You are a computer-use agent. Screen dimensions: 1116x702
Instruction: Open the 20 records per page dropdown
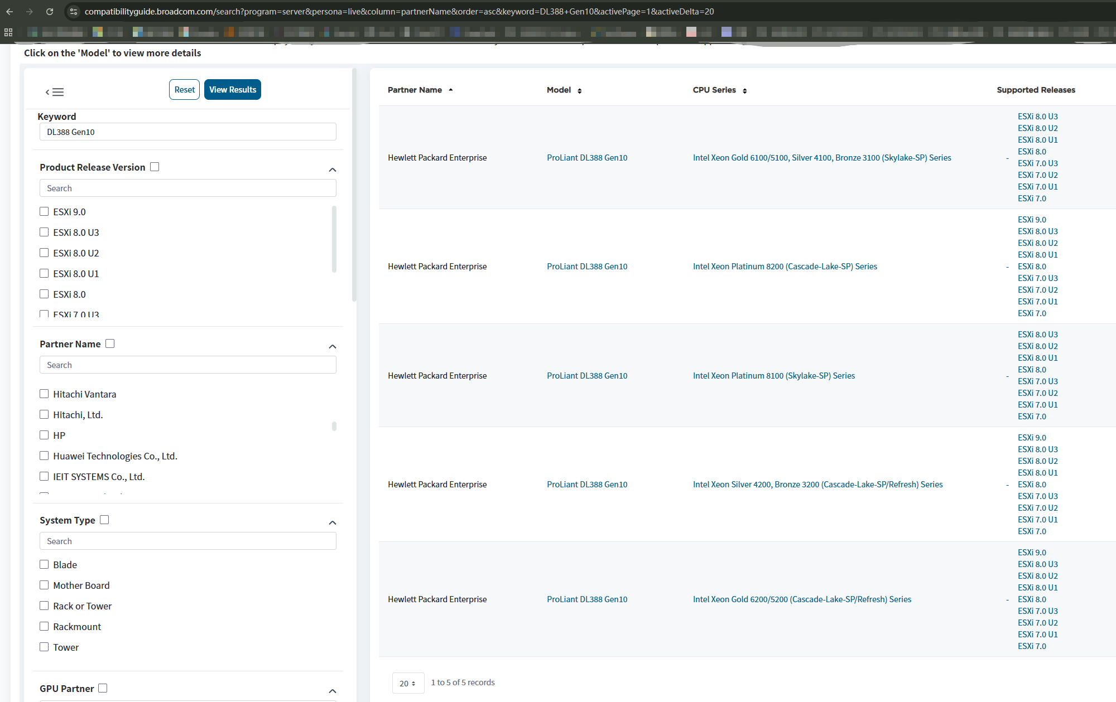point(407,683)
